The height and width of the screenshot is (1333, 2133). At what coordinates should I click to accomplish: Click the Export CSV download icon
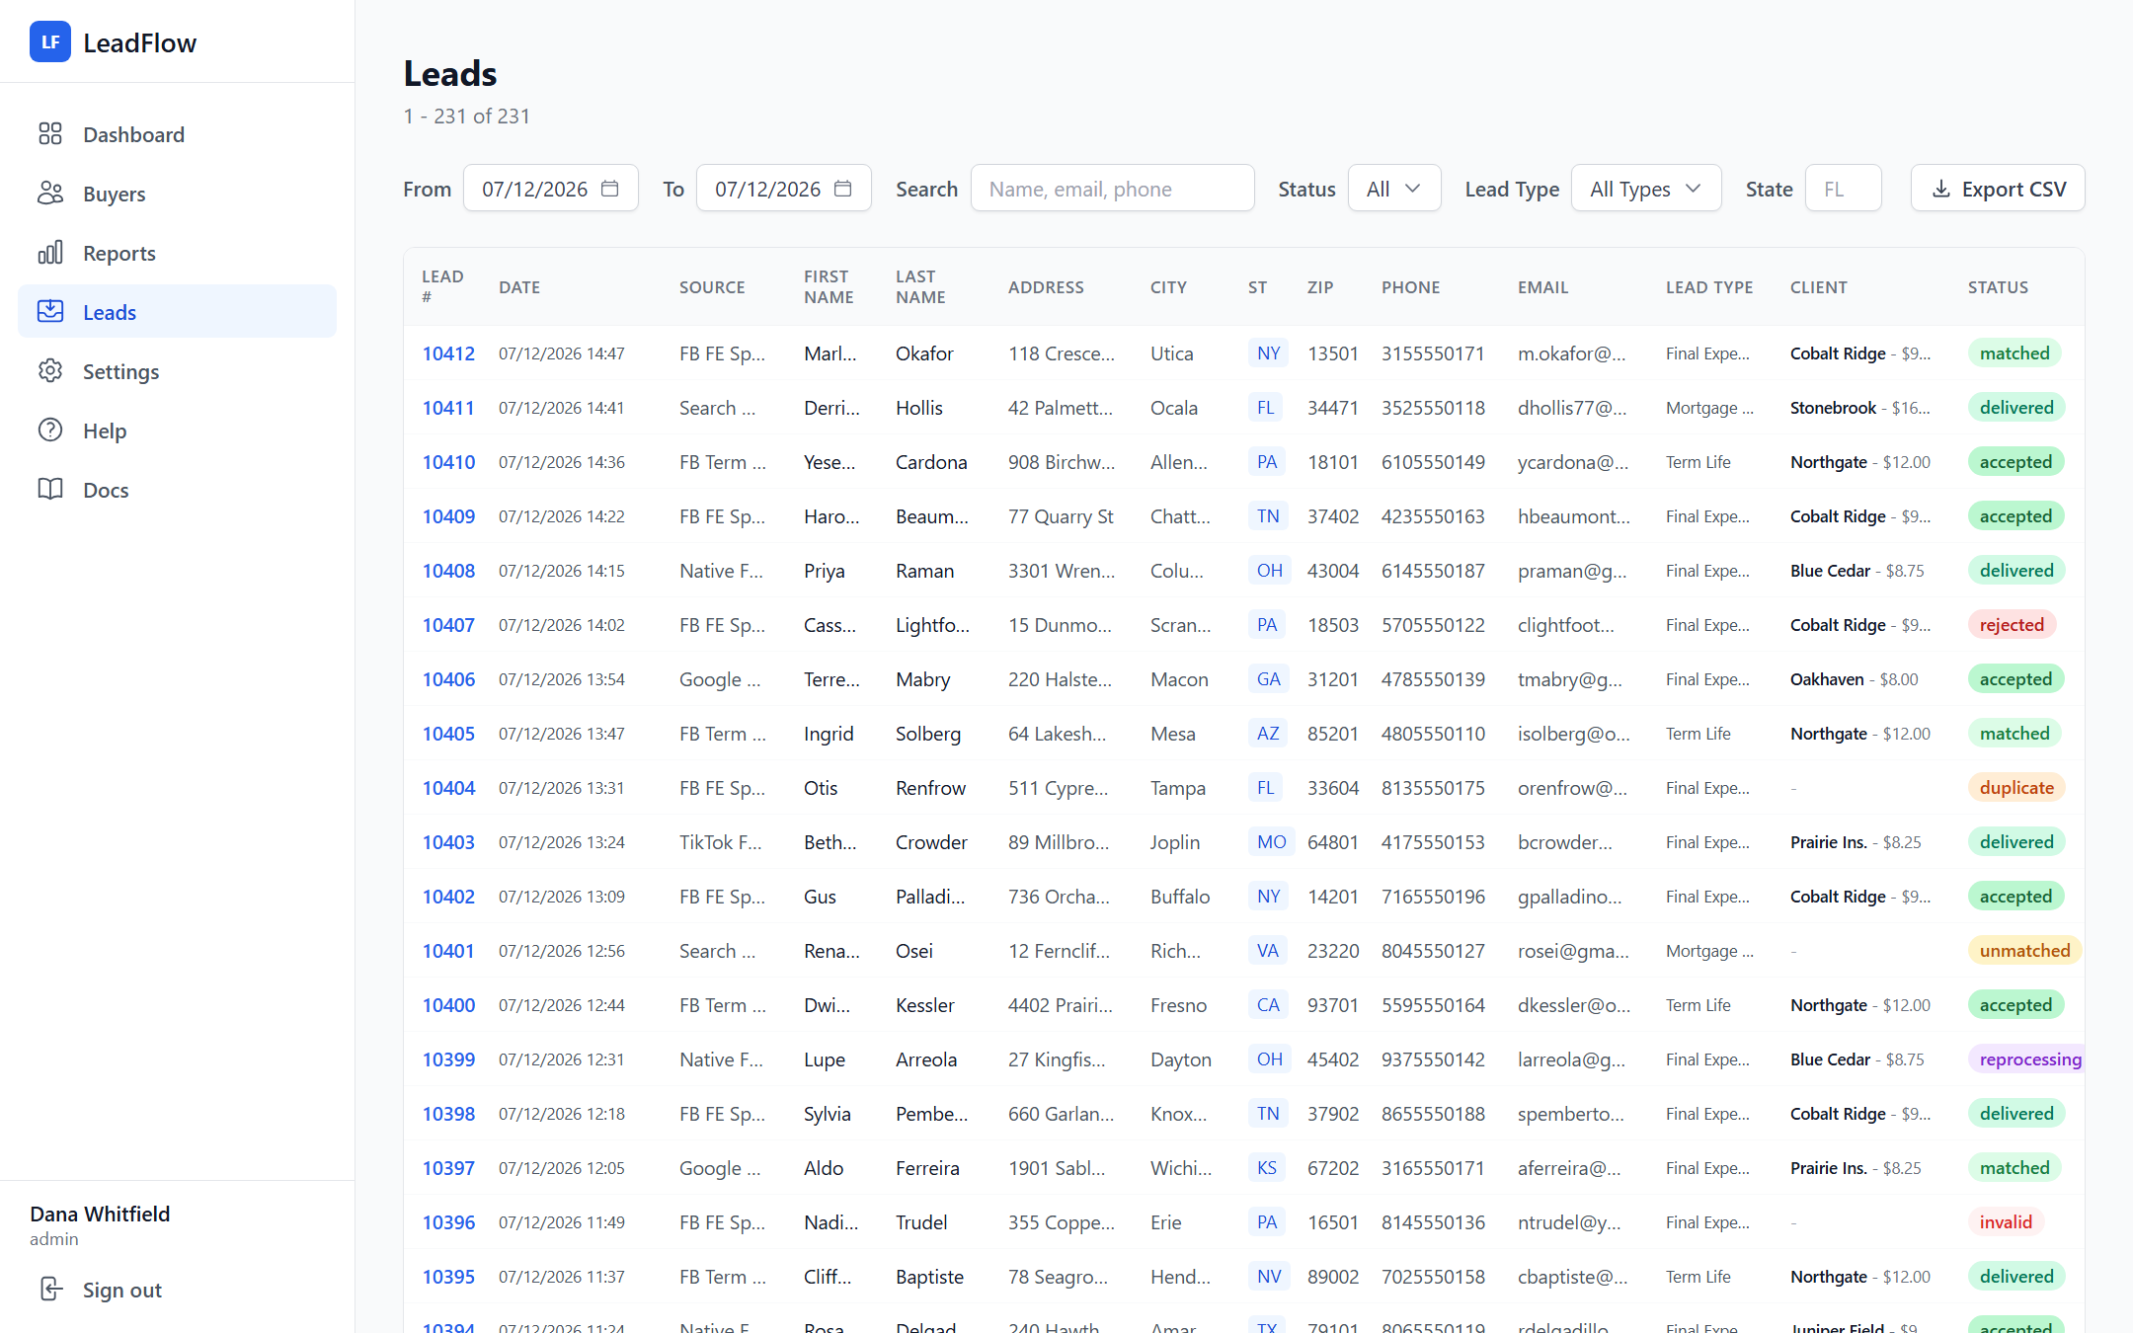[x=1940, y=189]
